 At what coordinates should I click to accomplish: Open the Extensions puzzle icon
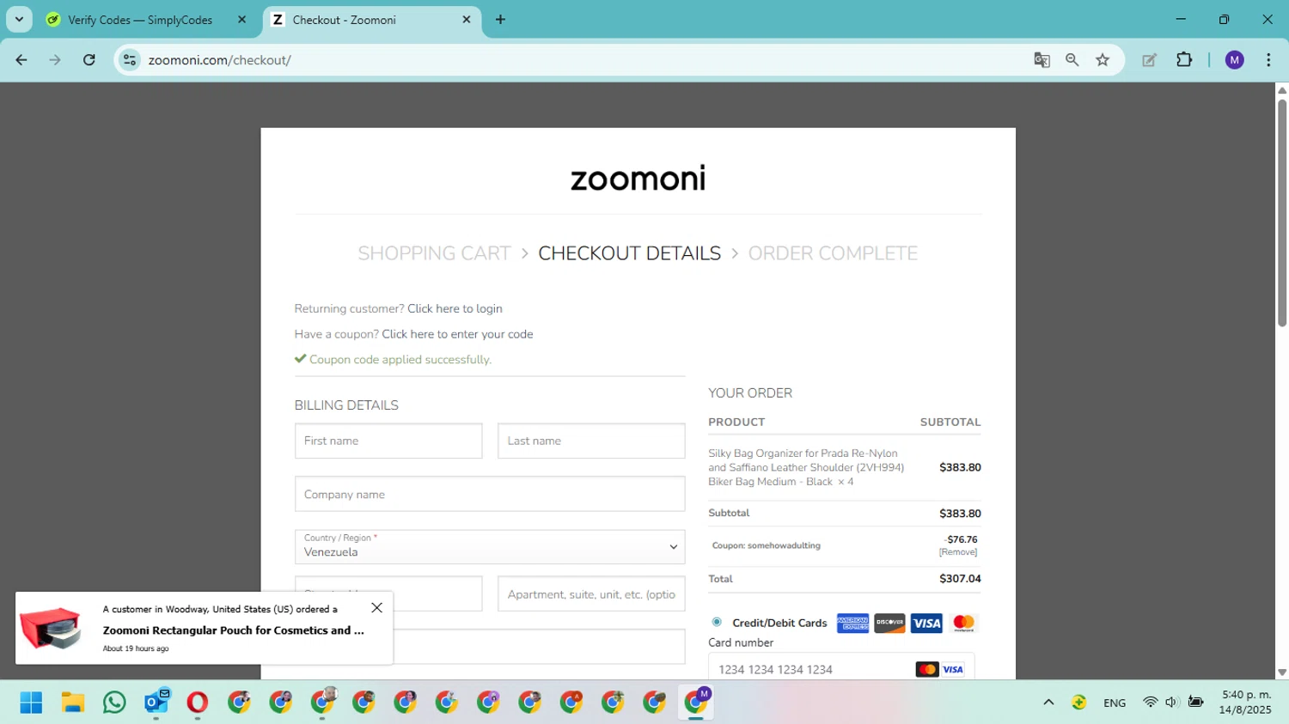pyautogui.click(x=1184, y=60)
